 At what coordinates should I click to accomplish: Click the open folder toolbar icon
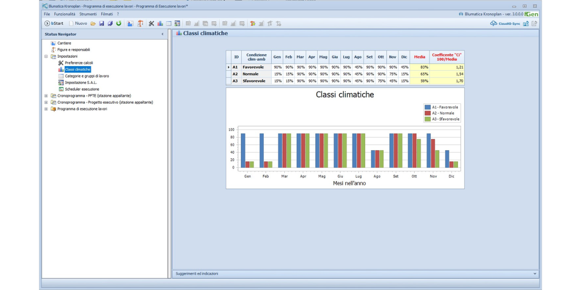click(x=93, y=23)
